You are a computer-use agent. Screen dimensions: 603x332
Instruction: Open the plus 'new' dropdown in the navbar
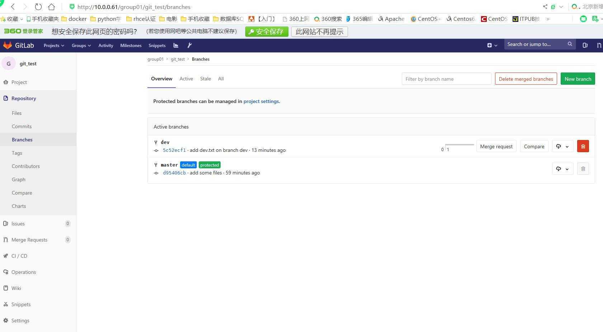pyautogui.click(x=492, y=45)
